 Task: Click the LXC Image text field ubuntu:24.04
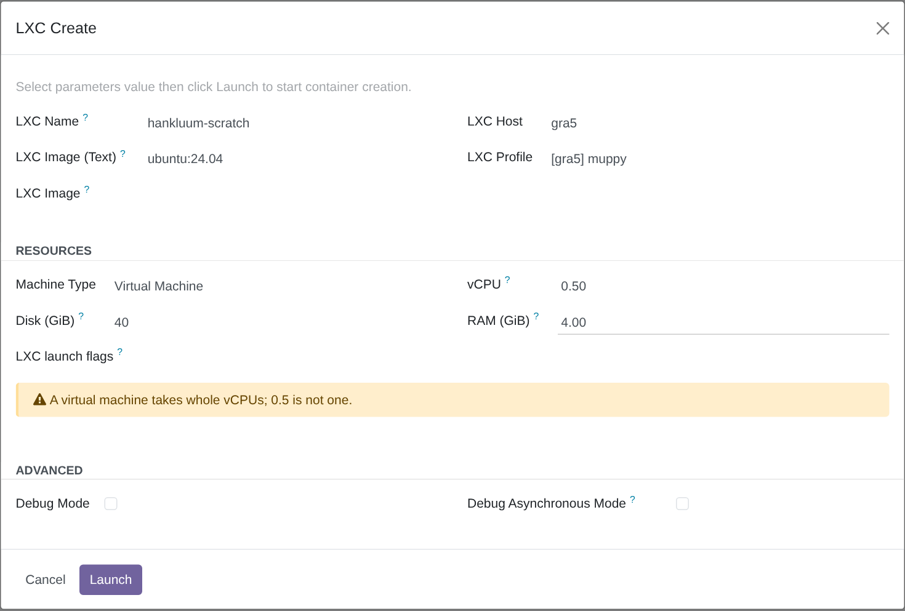tap(291, 159)
